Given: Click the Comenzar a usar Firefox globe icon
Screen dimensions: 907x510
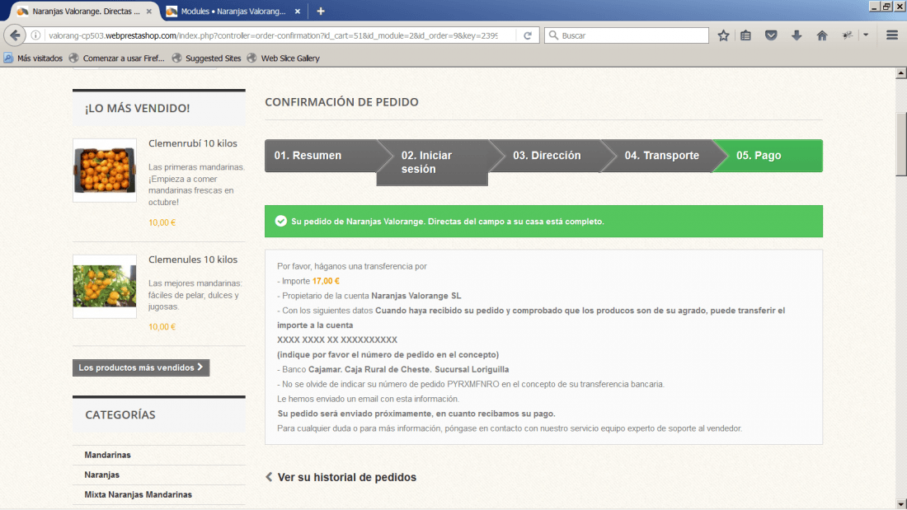Looking at the screenshot, I should point(73,58).
